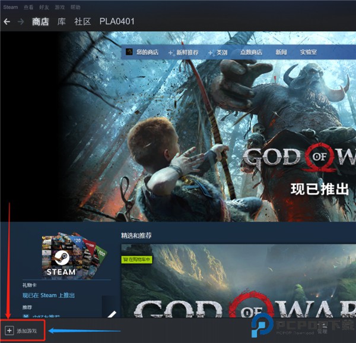The width and height of the screenshot is (356, 343).
Task: Open the 查看 menu
Action: click(x=28, y=7)
